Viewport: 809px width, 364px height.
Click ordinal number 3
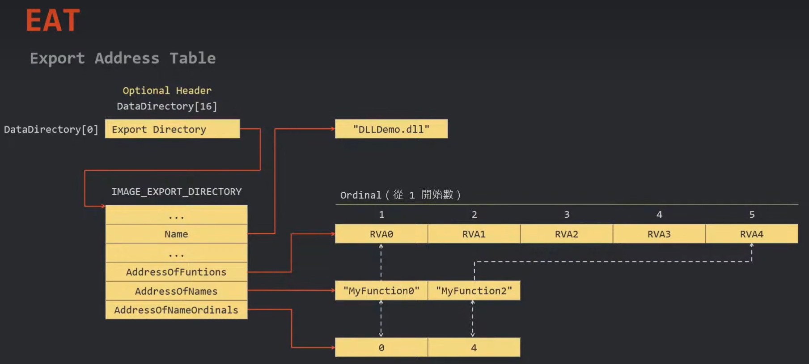coord(567,215)
